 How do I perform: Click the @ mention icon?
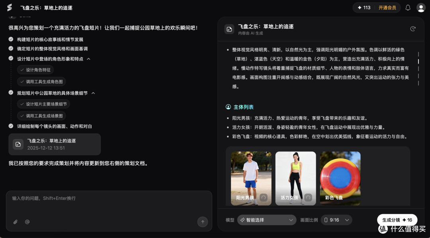(x=27, y=222)
